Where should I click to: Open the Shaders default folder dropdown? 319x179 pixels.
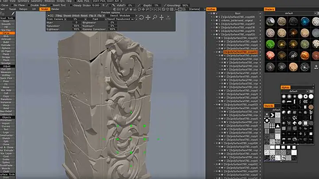[x=290, y=13]
